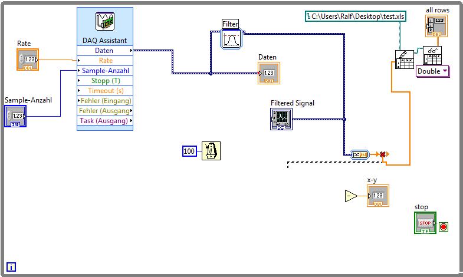Click the Filter Express VI icon
This screenshot has height=277, width=463.
(231, 39)
